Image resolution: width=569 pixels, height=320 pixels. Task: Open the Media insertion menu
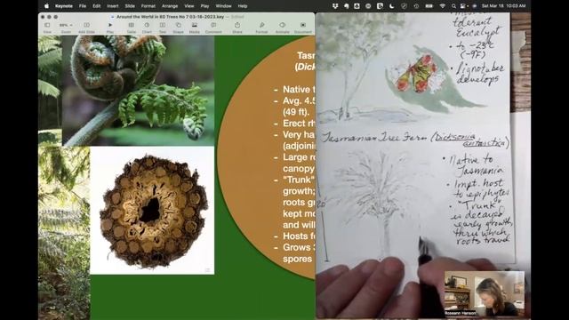tap(195, 27)
